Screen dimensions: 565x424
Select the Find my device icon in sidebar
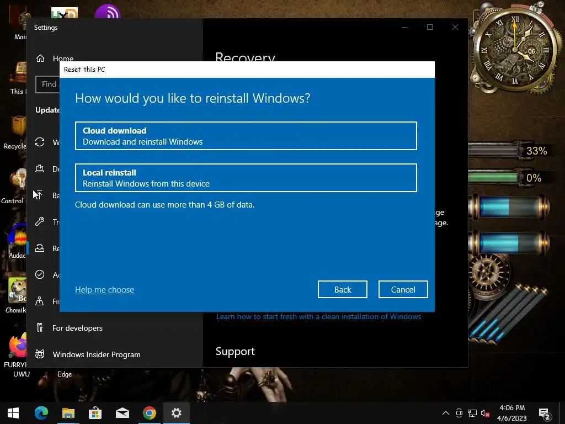point(40,301)
